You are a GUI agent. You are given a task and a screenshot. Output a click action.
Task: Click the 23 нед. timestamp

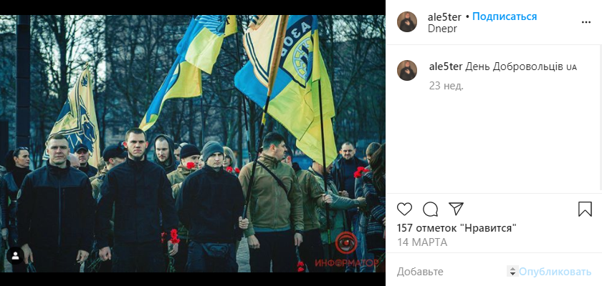pos(446,86)
